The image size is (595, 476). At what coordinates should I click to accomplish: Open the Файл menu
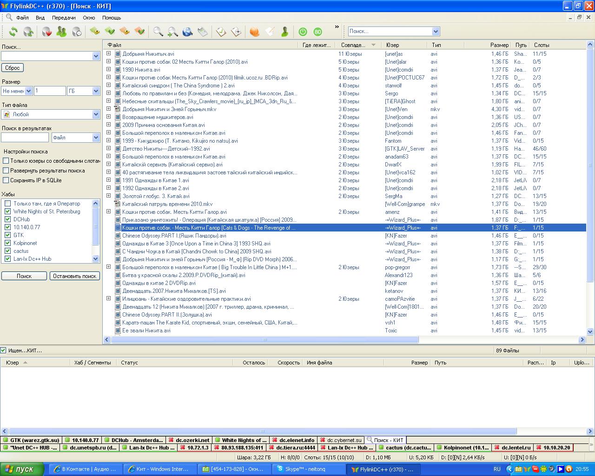point(22,18)
